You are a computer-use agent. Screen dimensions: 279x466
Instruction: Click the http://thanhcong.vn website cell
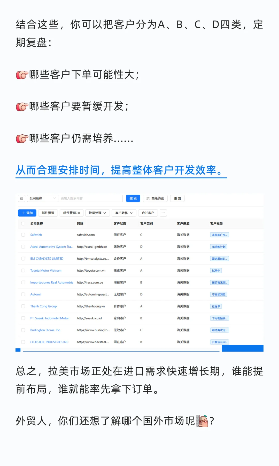(91, 306)
